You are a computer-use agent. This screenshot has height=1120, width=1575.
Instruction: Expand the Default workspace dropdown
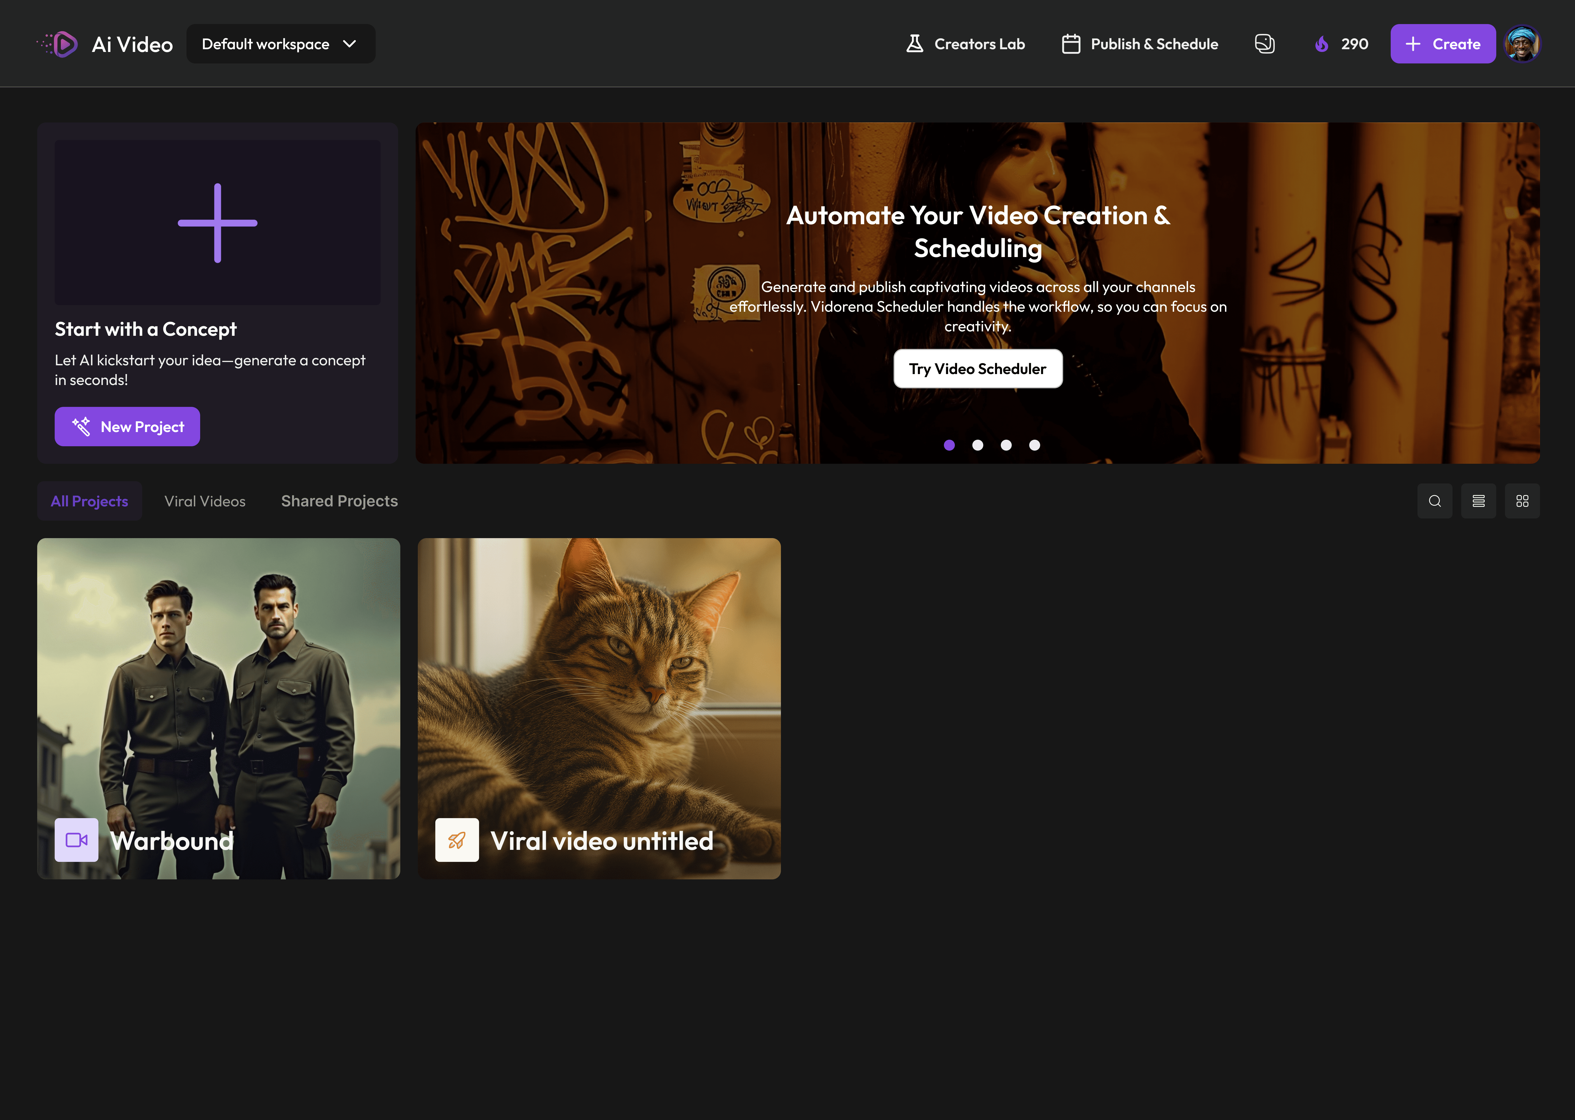coord(281,44)
